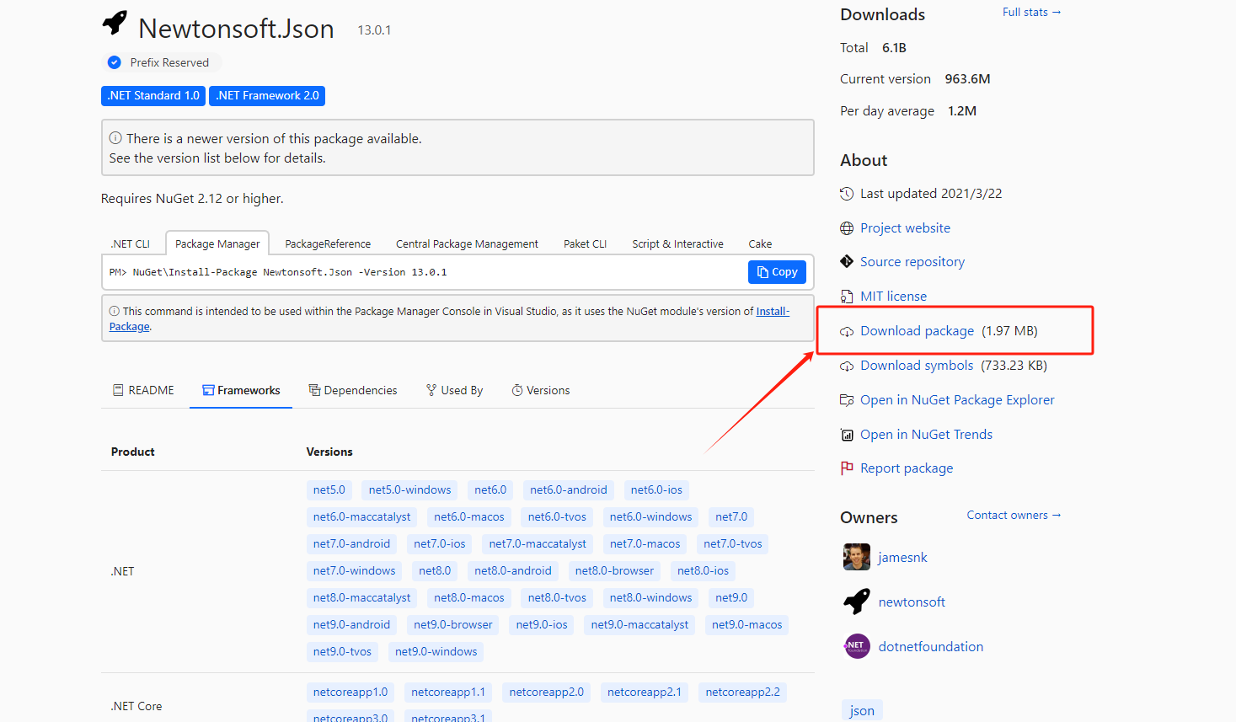1236x722 pixels.
Task: Click Download package link
Action: click(x=917, y=331)
